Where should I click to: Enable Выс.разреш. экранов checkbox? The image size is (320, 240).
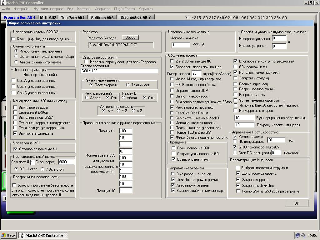[173, 174]
